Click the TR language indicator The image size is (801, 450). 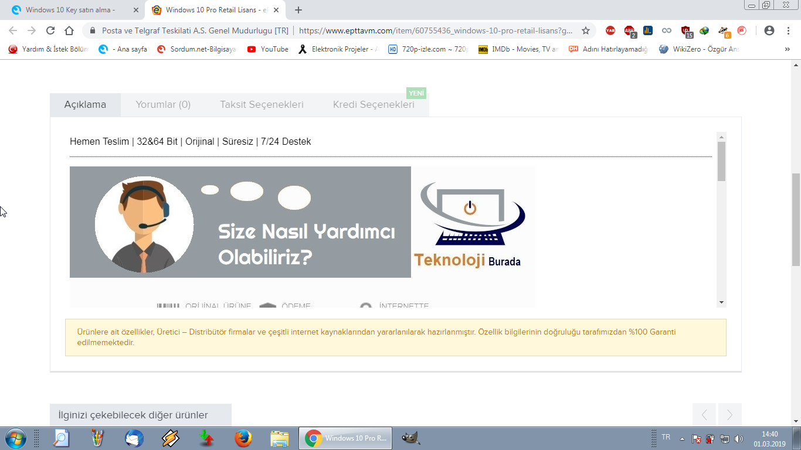(x=666, y=437)
